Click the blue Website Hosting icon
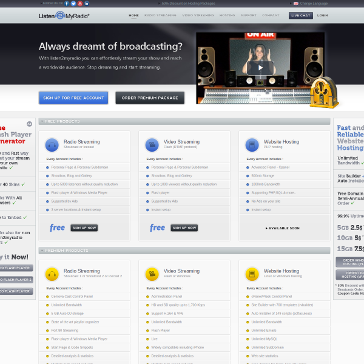Image resolution: width=364 pixels, height=364 pixels. click(252, 145)
